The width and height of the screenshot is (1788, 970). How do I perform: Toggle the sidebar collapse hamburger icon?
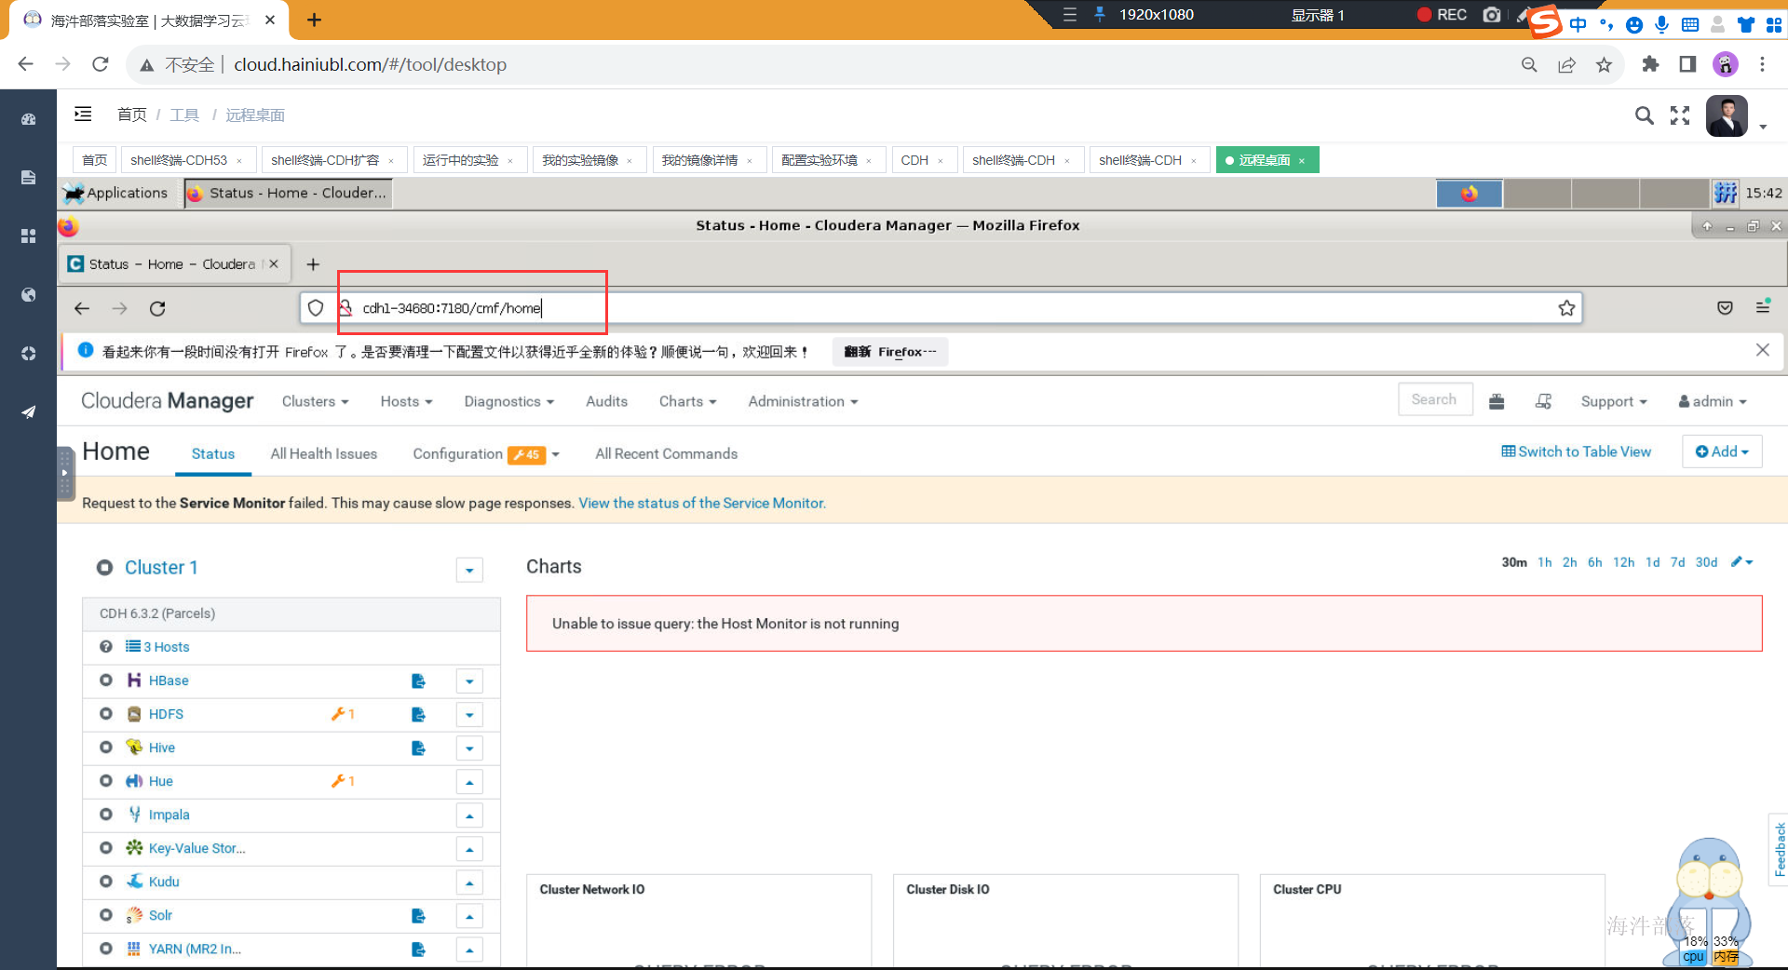(83, 114)
